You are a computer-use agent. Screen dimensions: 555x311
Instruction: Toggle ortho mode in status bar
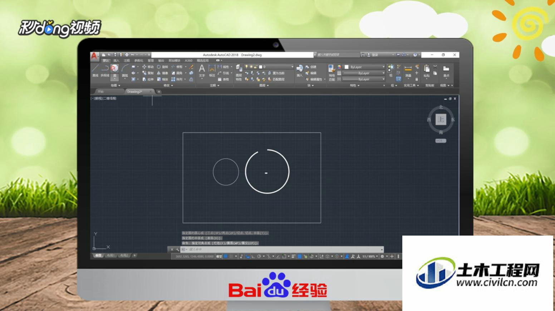tap(253, 256)
